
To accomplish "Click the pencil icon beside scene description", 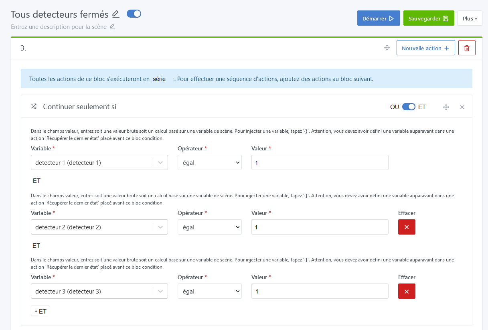I will tap(113, 27).
